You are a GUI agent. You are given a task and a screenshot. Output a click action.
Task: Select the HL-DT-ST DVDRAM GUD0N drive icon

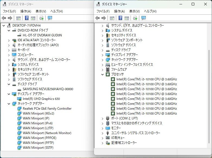(x=20, y=35)
